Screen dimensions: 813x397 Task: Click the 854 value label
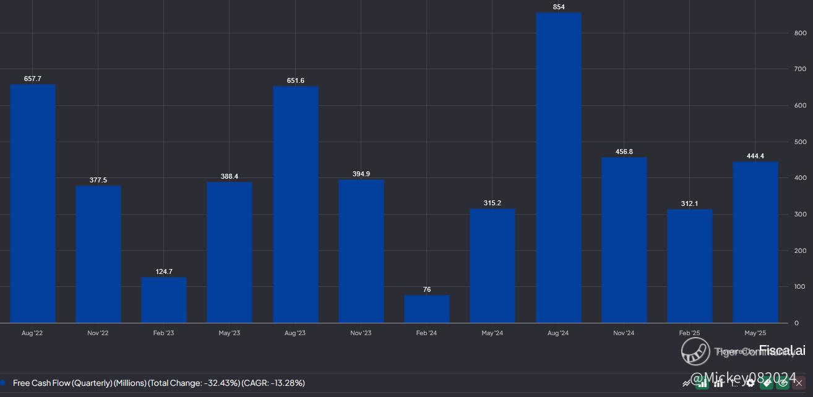559,7
